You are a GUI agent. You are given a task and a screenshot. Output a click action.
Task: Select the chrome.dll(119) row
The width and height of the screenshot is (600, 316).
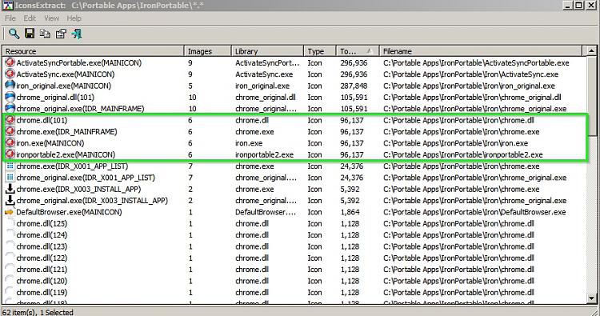(294, 292)
